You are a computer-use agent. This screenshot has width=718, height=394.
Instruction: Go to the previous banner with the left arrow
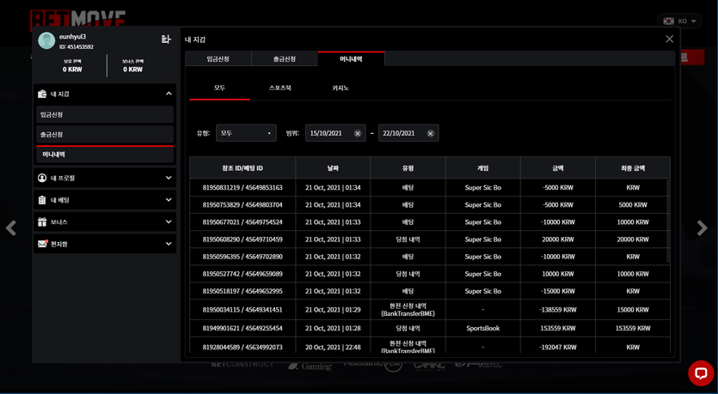(x=11, y=227)
